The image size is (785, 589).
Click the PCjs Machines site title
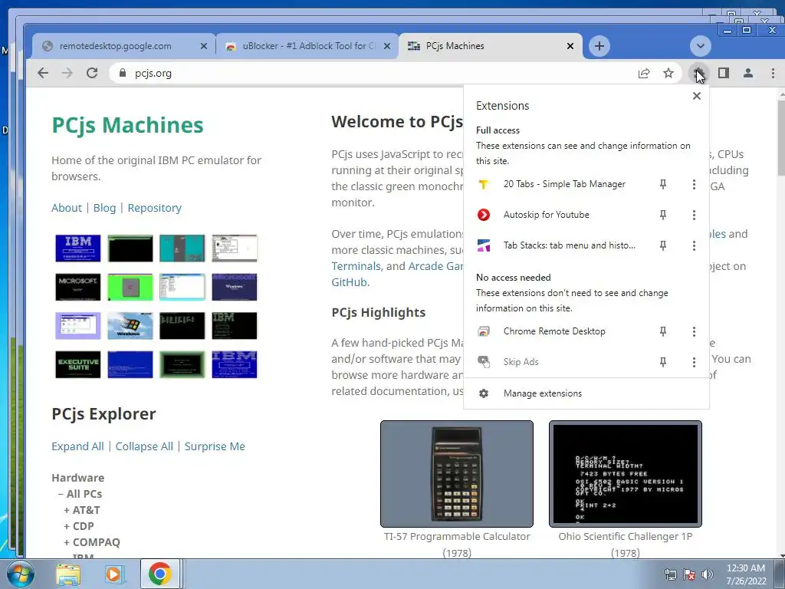tap(128, 125)
